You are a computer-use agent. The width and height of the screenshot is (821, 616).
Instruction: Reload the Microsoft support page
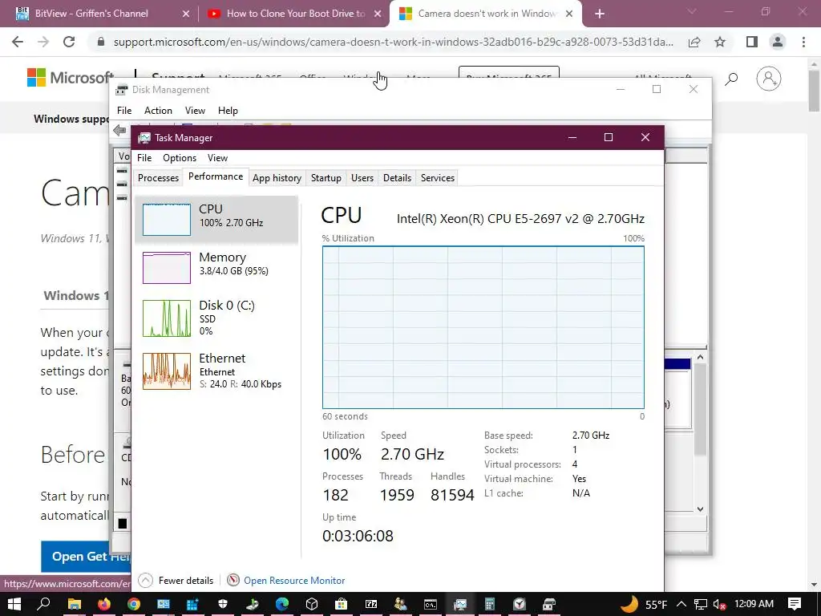point(69,42)
